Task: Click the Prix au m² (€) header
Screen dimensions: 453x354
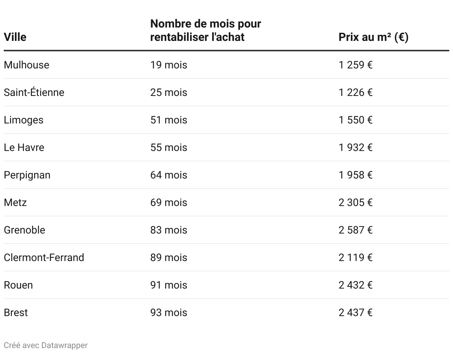Action: click(374, 37)
